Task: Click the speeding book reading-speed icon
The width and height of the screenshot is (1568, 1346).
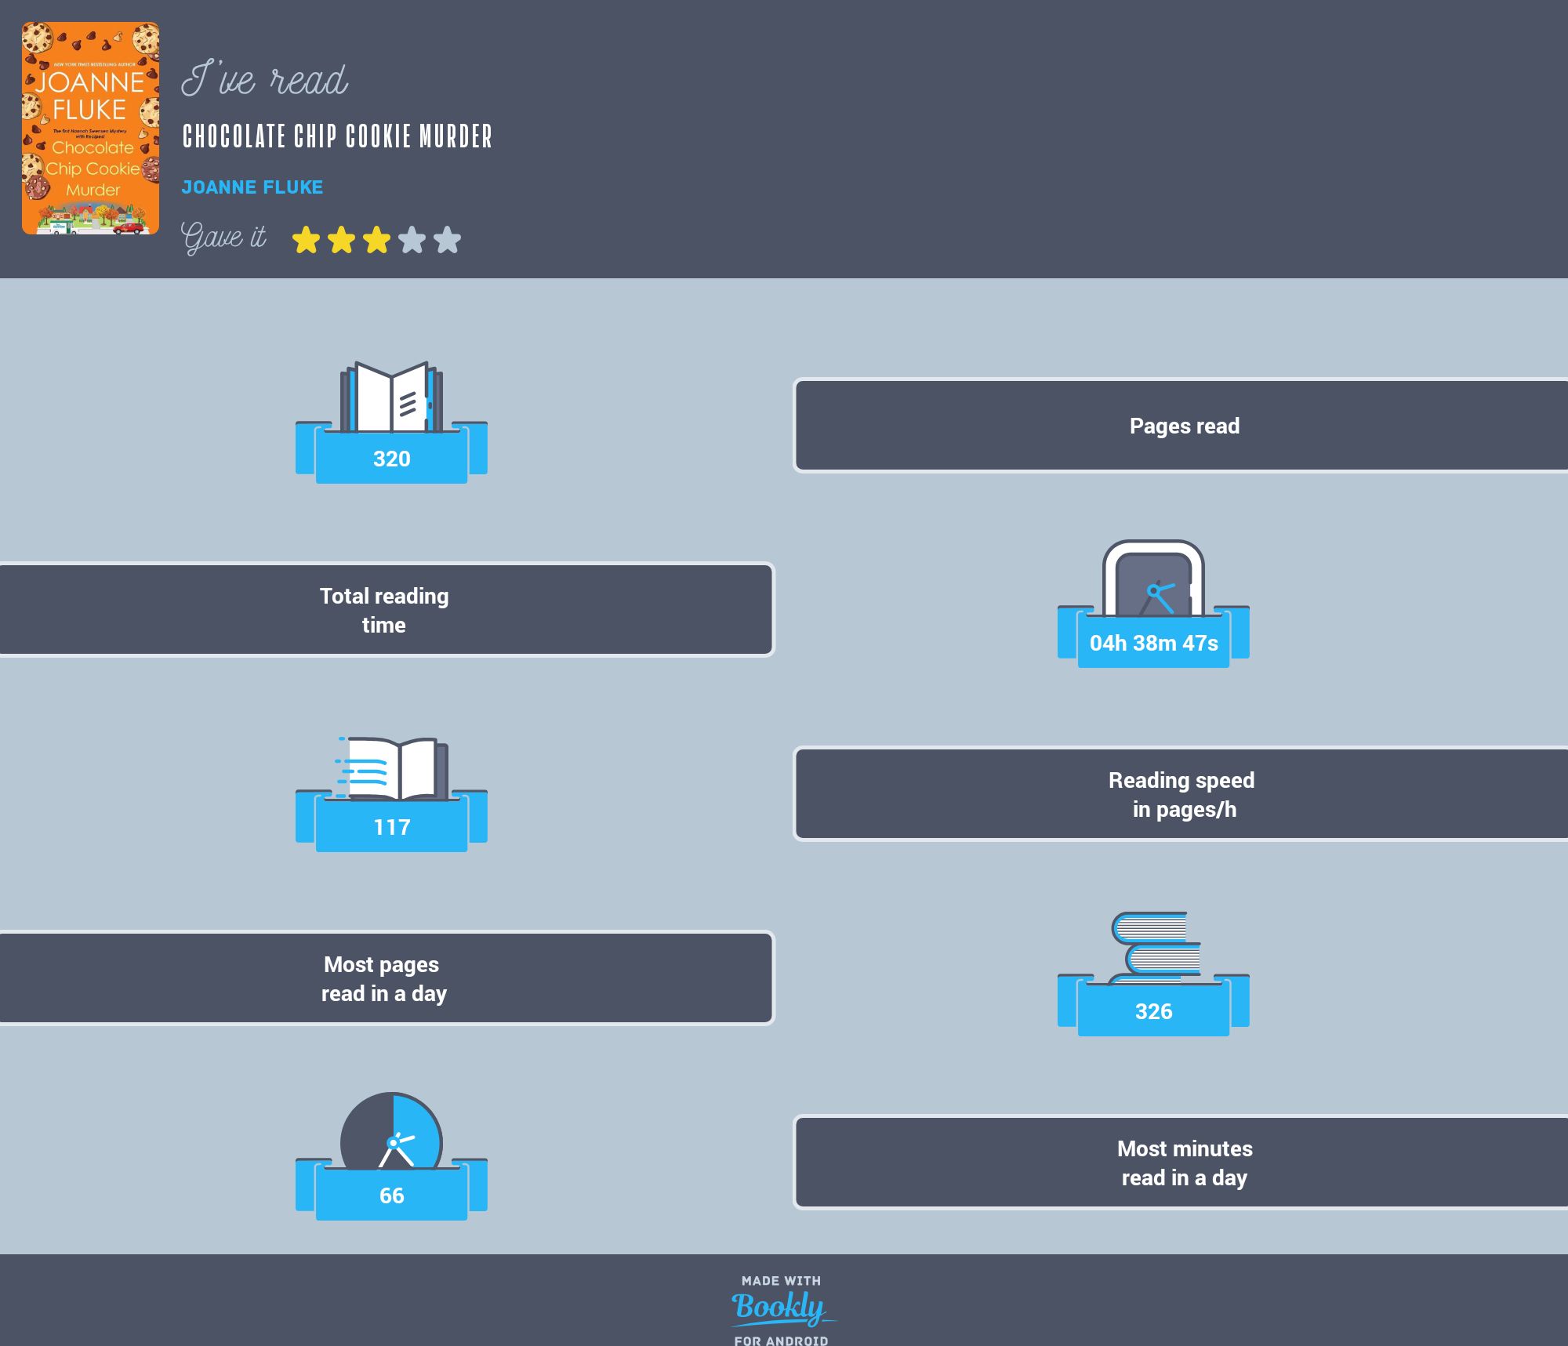Action: pyautogui.click(x=391, y=768)
